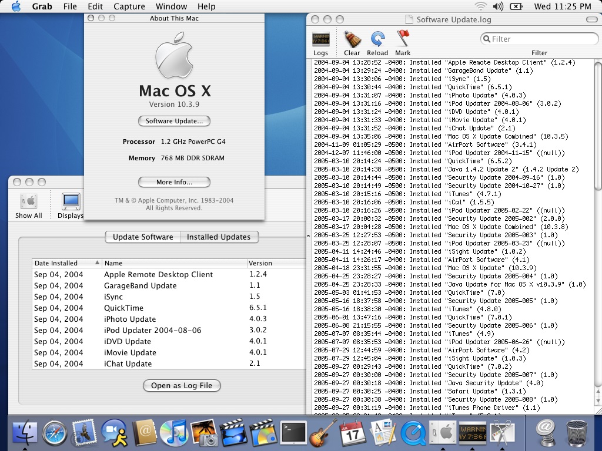The height and width of the screenshot is (451, 602).
Task: Click the Grab scissors icon in Dock
Action: pyautogui.click(x=502, y=433)
